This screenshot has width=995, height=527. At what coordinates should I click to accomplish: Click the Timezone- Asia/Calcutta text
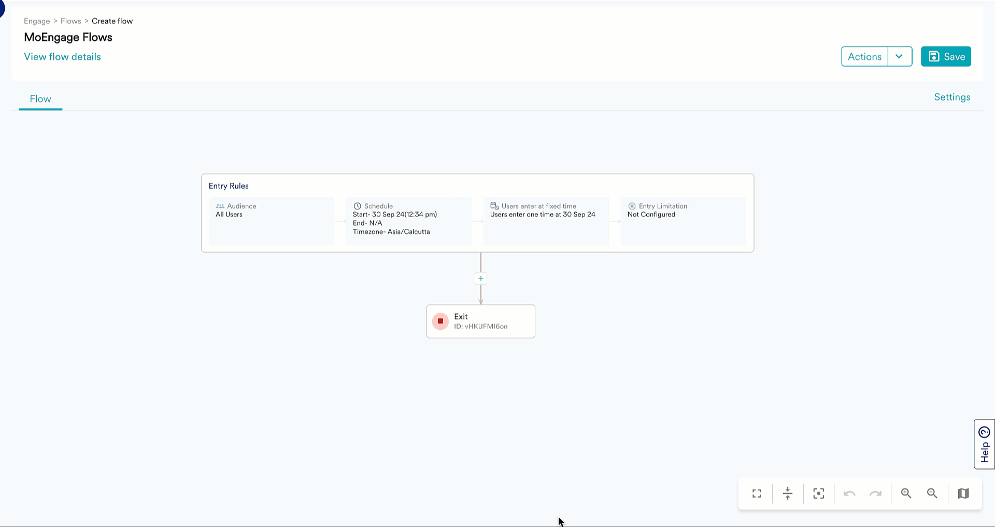[391, 232]
